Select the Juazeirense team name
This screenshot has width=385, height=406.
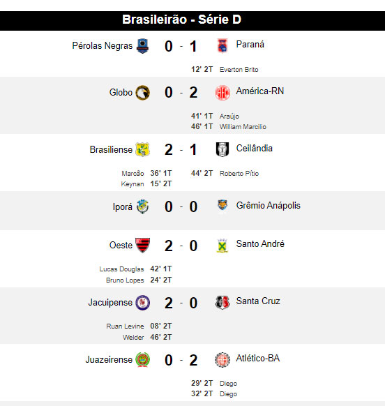point(109,360)
